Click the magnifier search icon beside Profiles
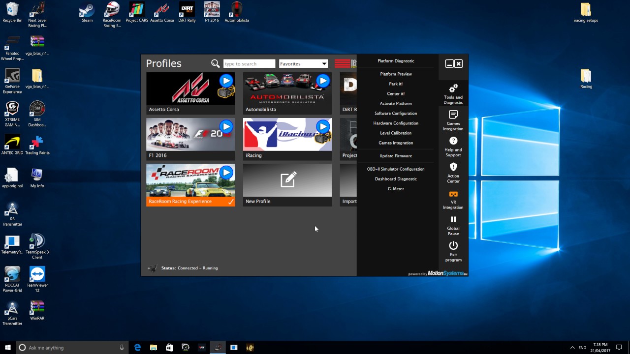This screenshot has height=354, width=630. [215, 63]
